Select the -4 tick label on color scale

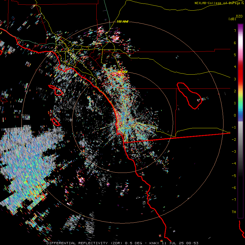point(234,164)
